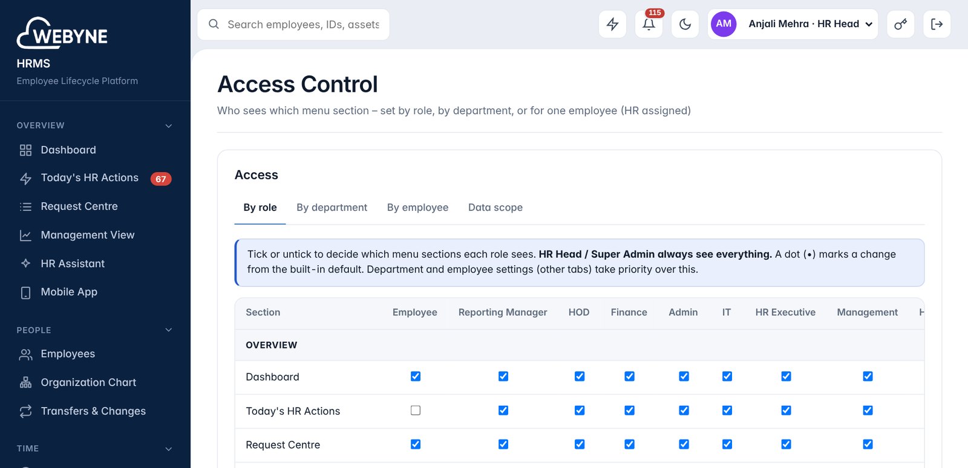Open notifications bell with 115 badge
The image size is (968, 468).
coord(649,24)
